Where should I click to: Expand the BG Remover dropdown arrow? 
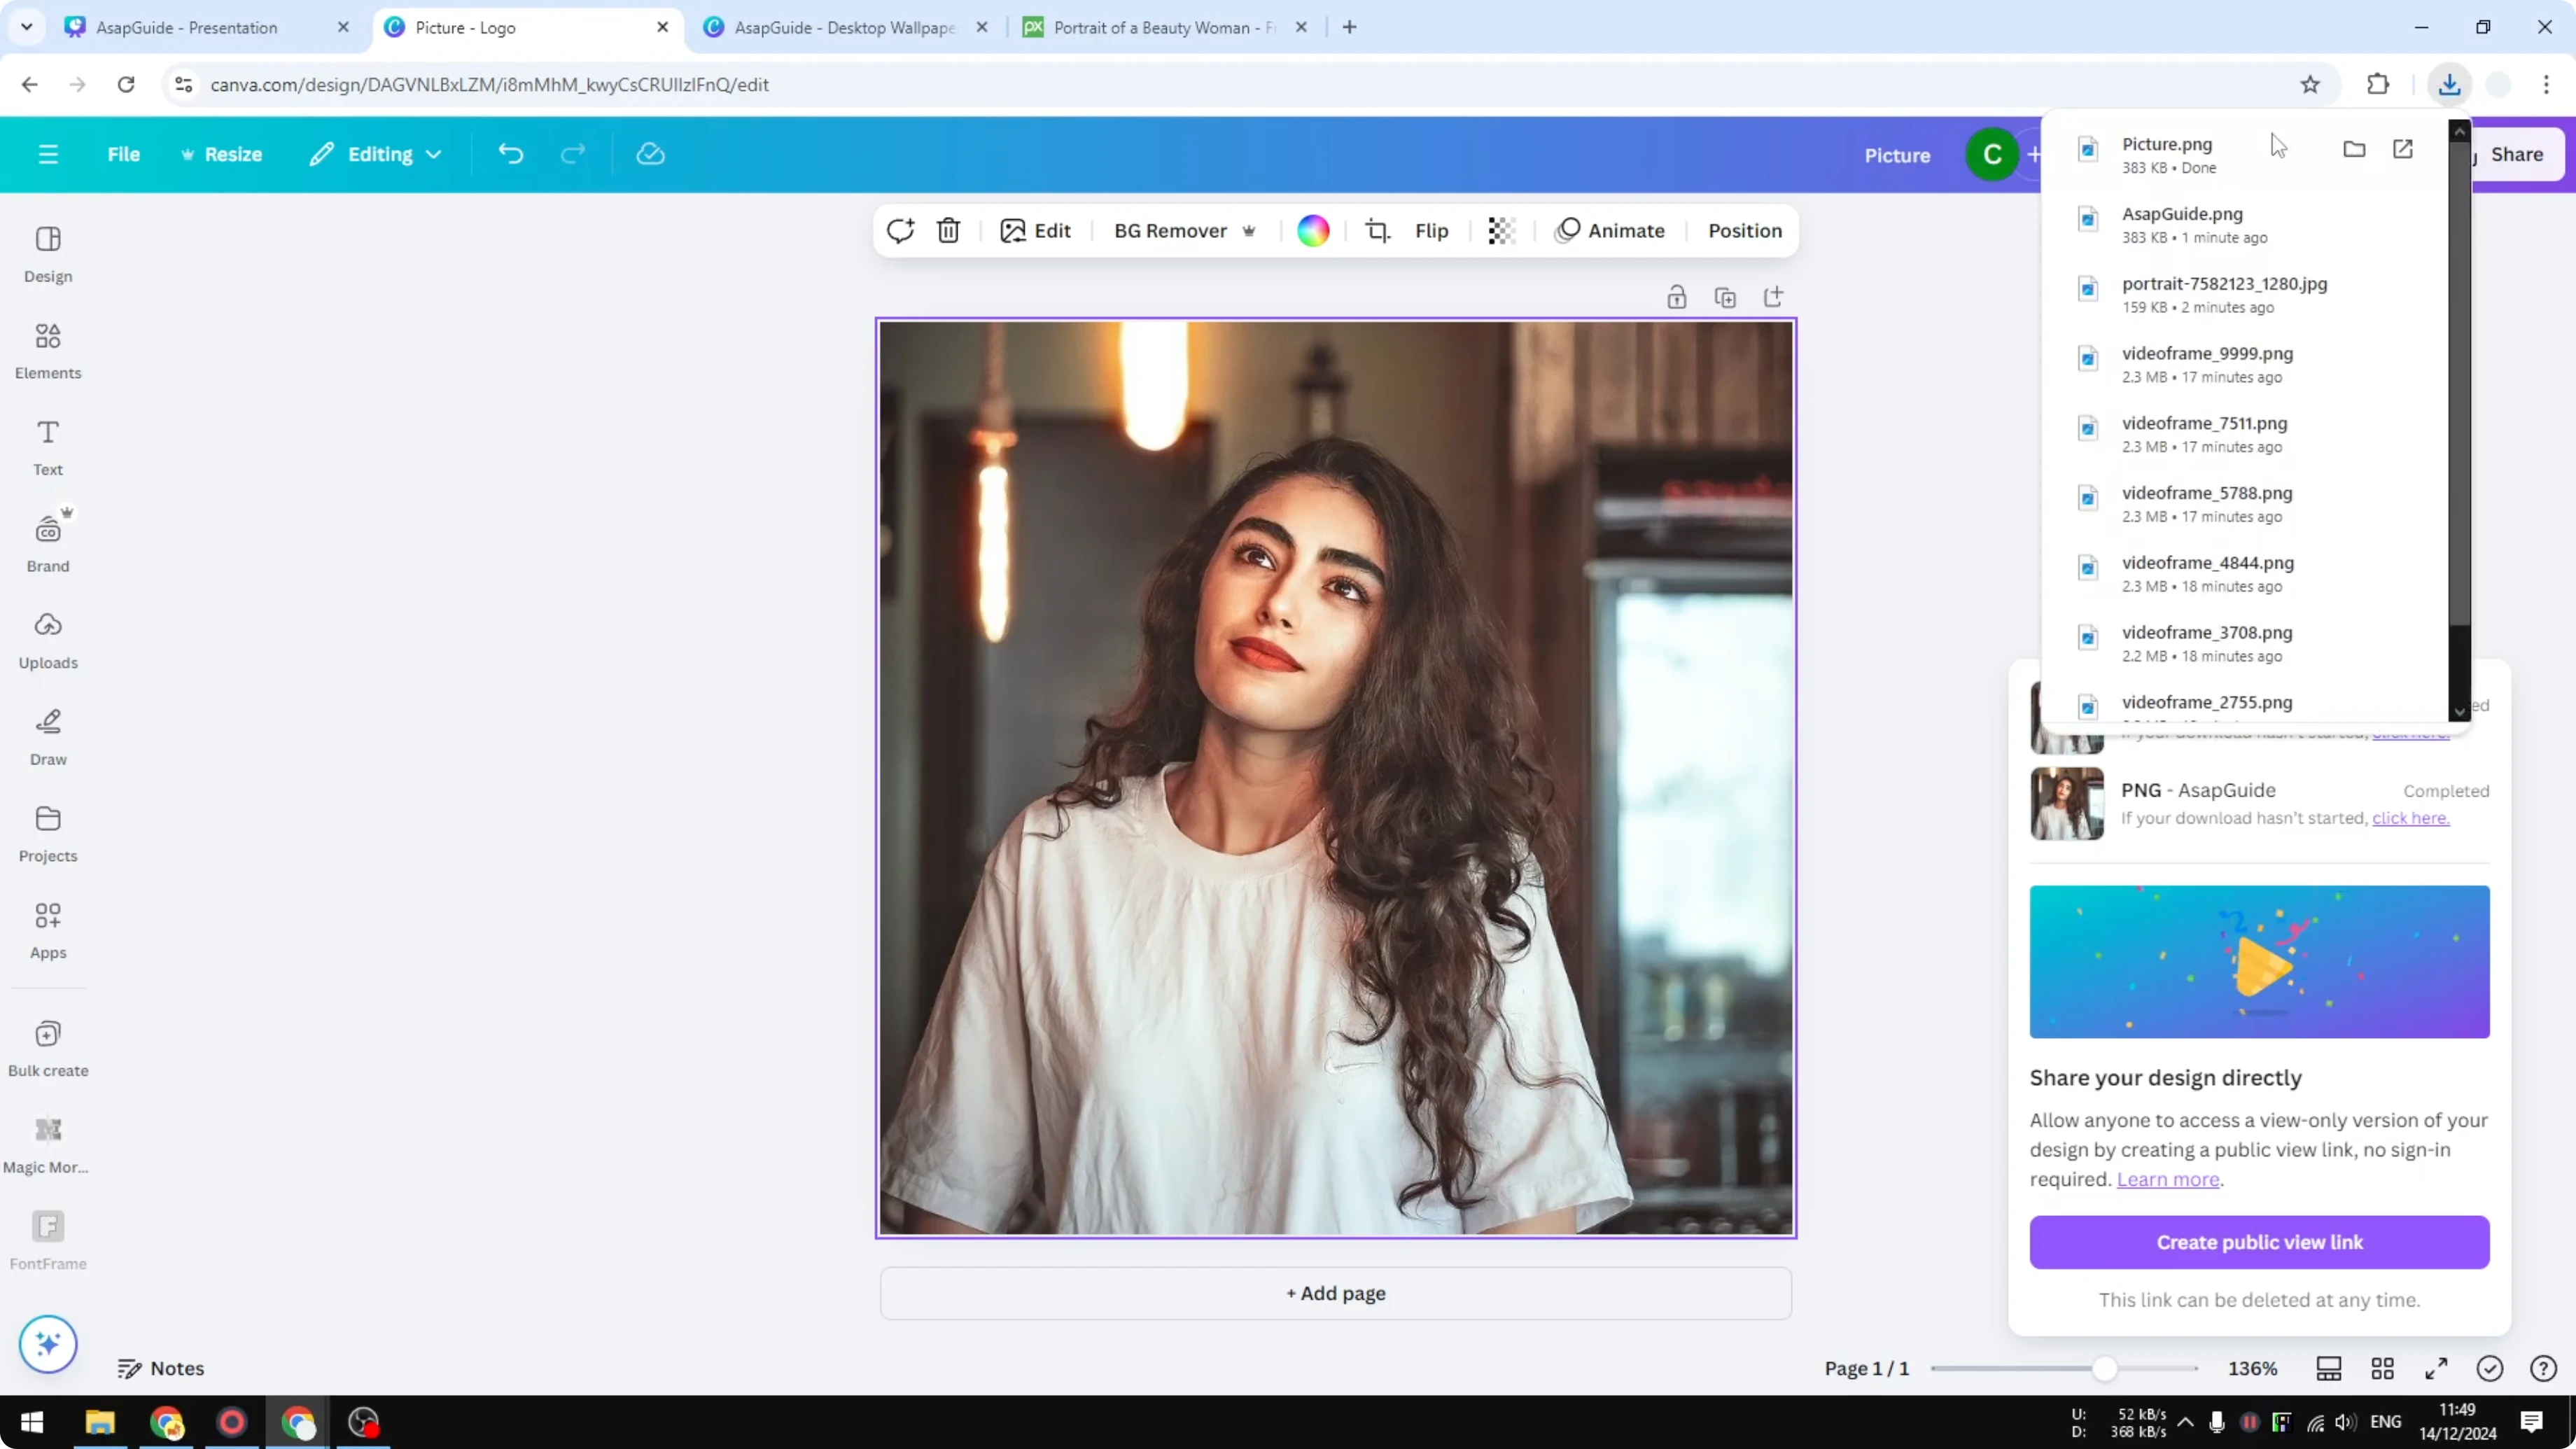1248,230
